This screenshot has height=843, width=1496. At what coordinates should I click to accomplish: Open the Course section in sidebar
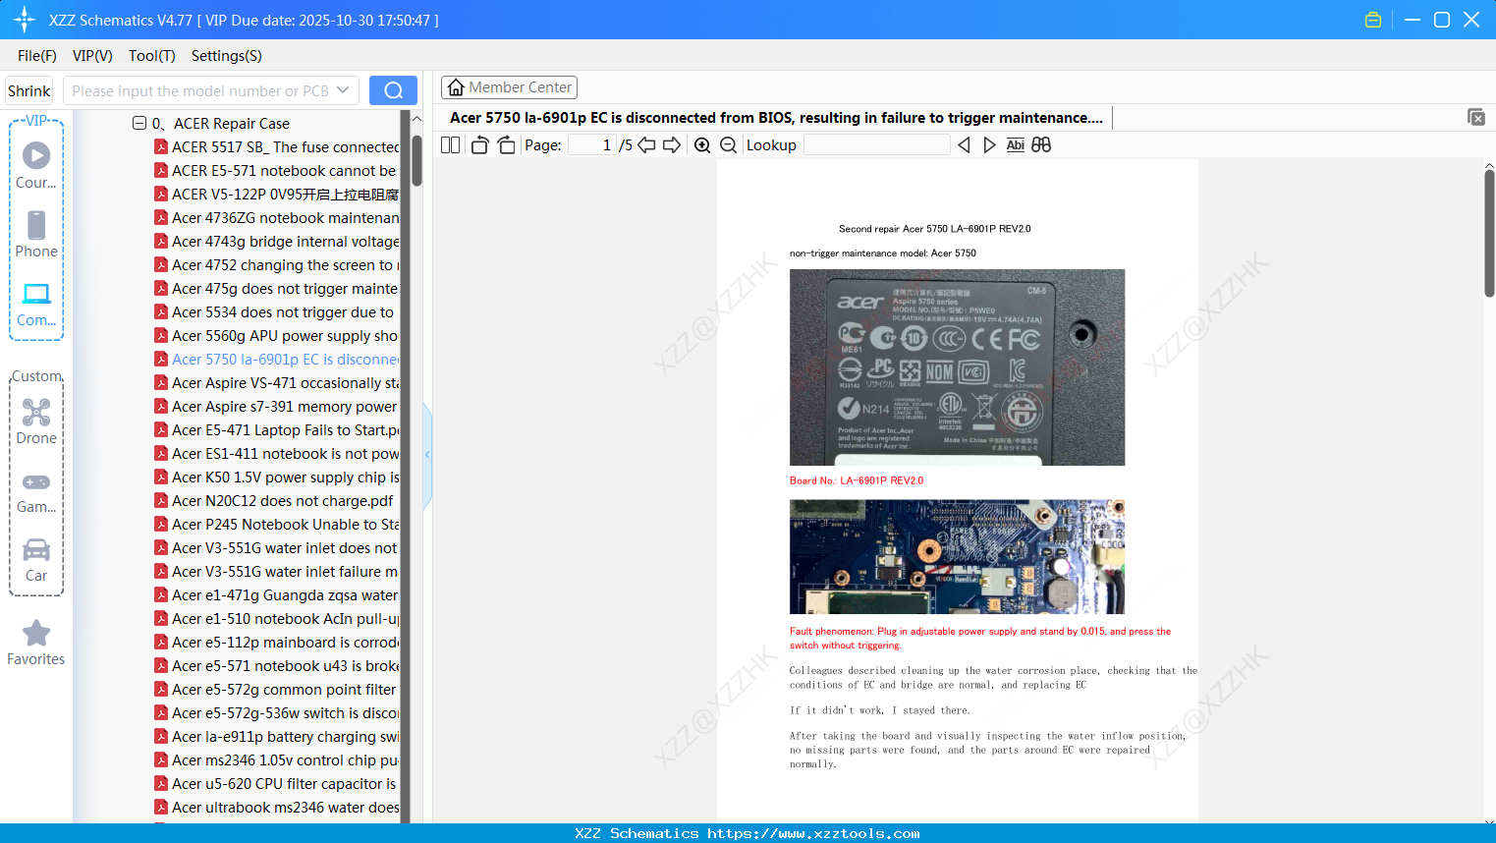pos(36,166)
